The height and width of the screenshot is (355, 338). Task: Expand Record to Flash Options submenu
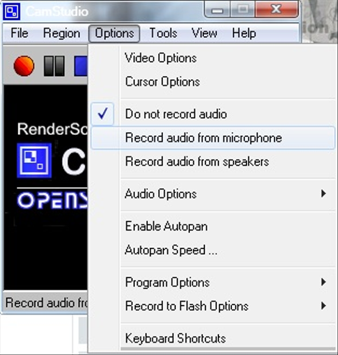pos(213,306)
